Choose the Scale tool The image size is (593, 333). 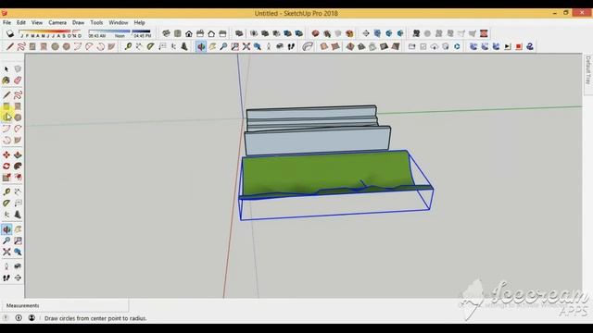pyautogui.click(x=6, y=178)
